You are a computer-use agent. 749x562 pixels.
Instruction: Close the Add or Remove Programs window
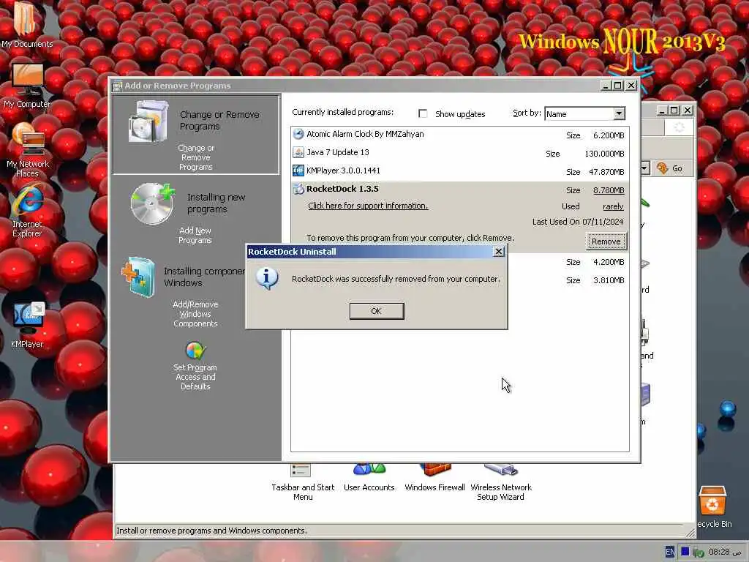tap(631, 85)
